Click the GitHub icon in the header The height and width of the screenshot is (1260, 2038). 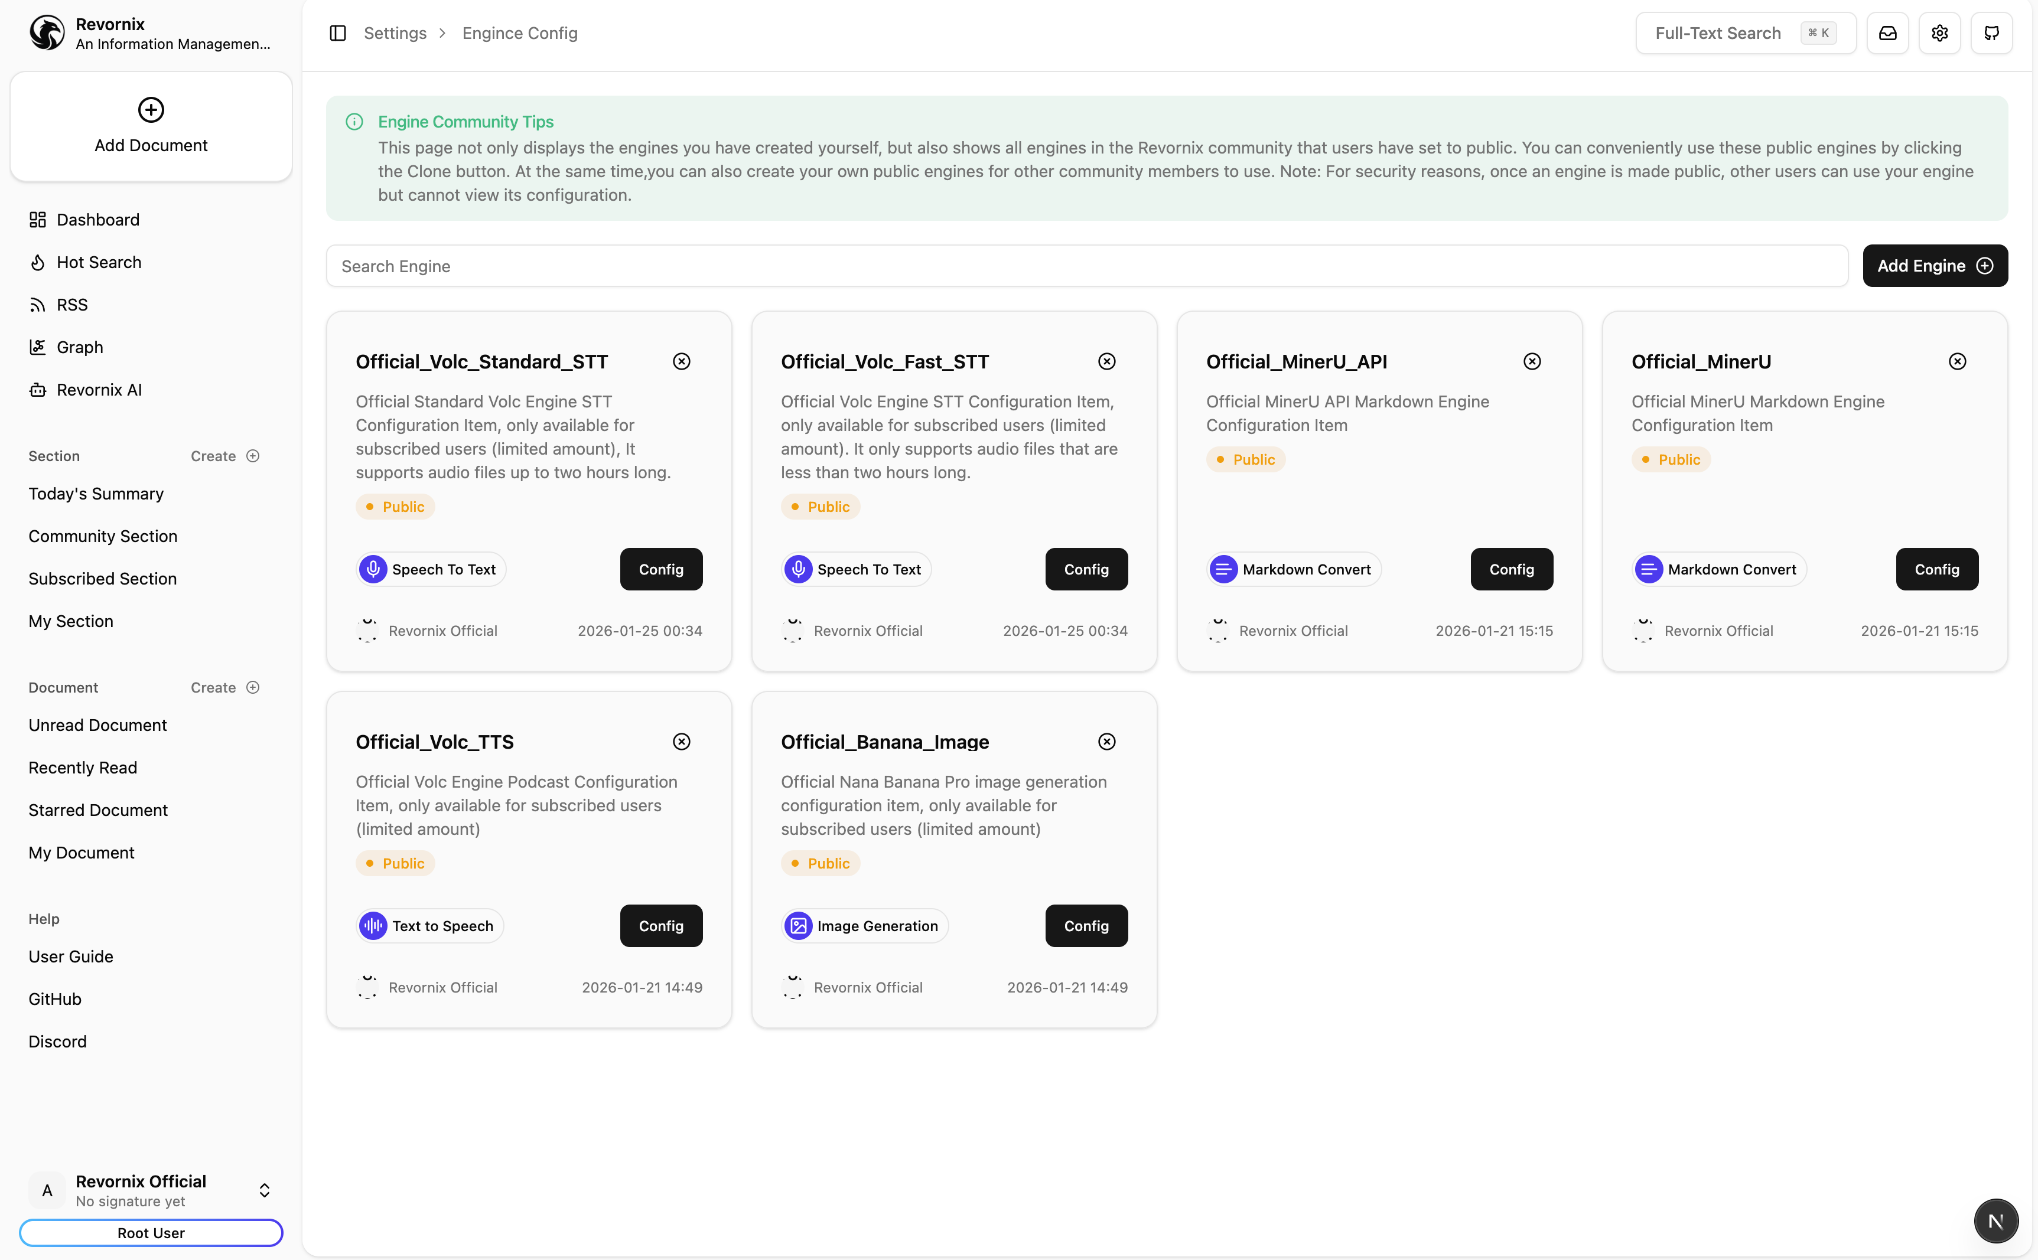[x=1991, y=33]
